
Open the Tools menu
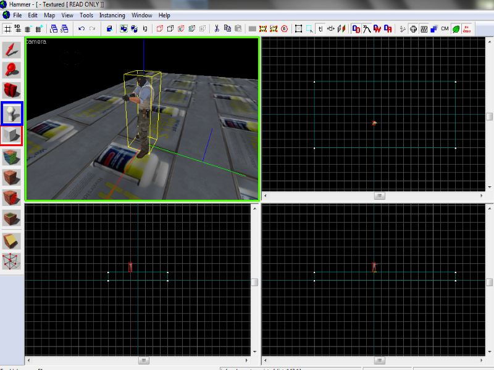[x=86, y=15]
